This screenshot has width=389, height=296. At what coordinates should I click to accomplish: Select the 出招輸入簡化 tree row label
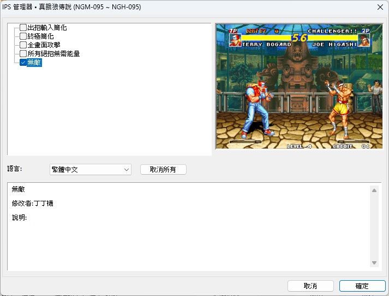tap(47, 27)
